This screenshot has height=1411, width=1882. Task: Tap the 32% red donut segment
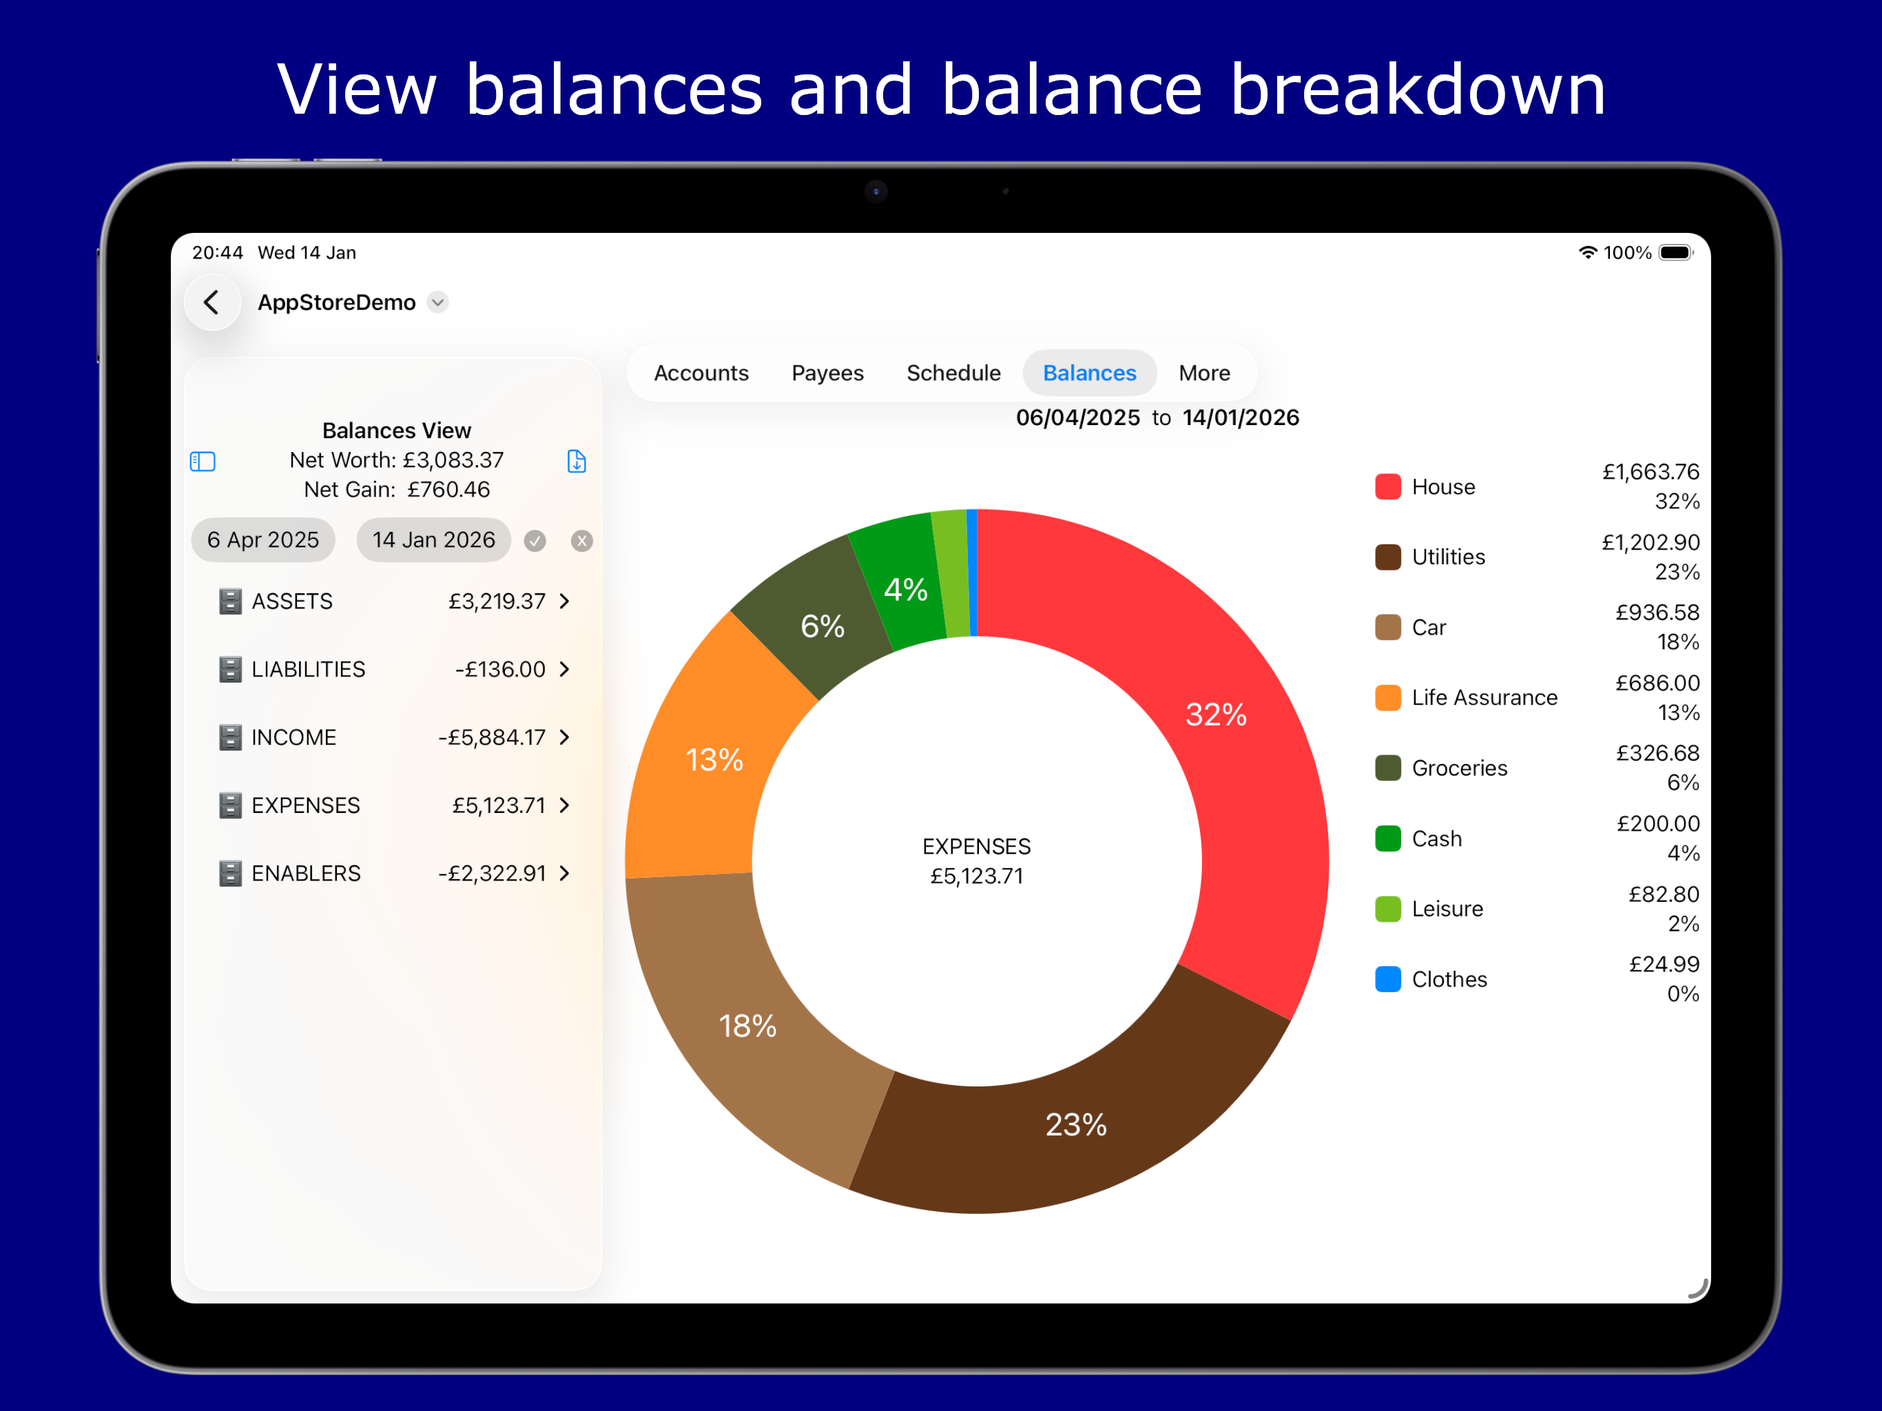point(1217,715)
